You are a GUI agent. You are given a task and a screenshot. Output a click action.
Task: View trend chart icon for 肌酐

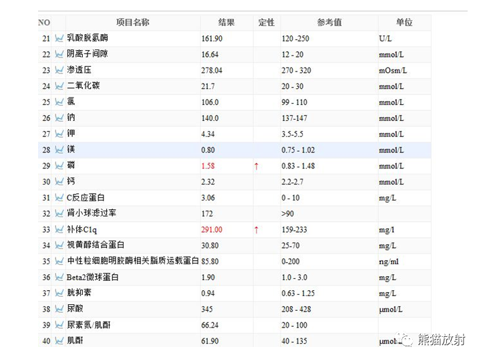pyautogui.click(x=59, y=341)
